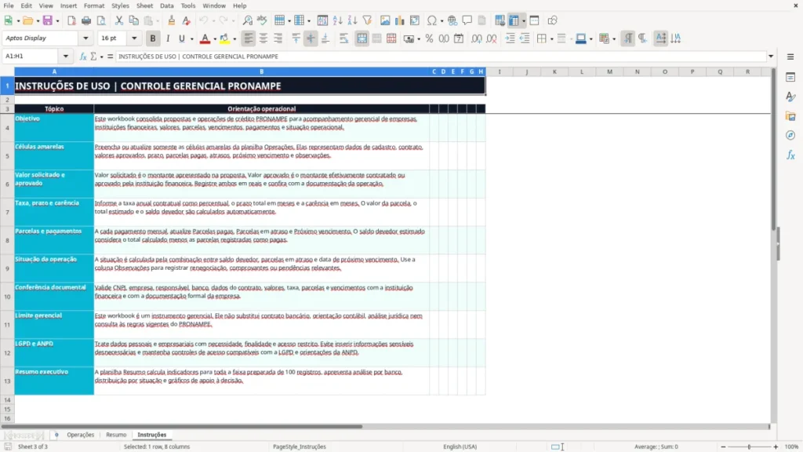This screenshot has width=803, height=452.
Task: Open the Function Wizard beside the Name Box
Action: pyautogui.click(x=83, y=56)
